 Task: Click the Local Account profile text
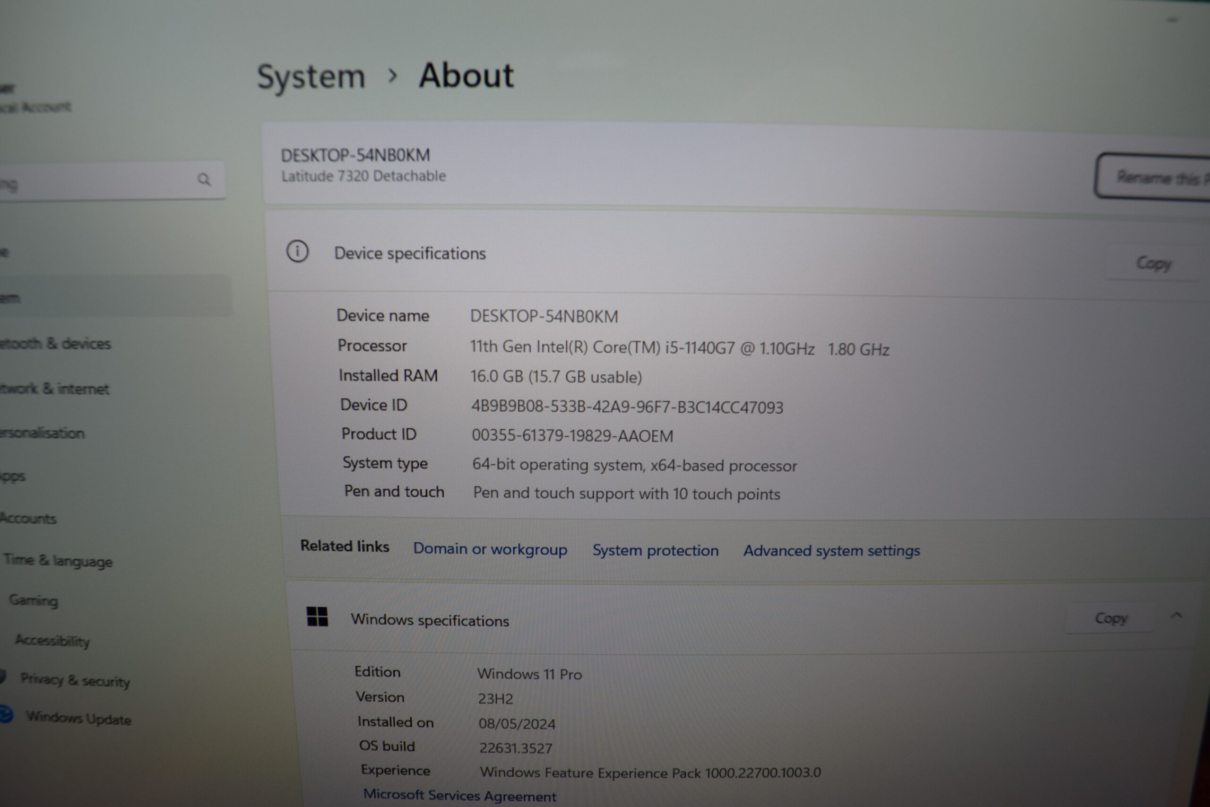point(35,106)
